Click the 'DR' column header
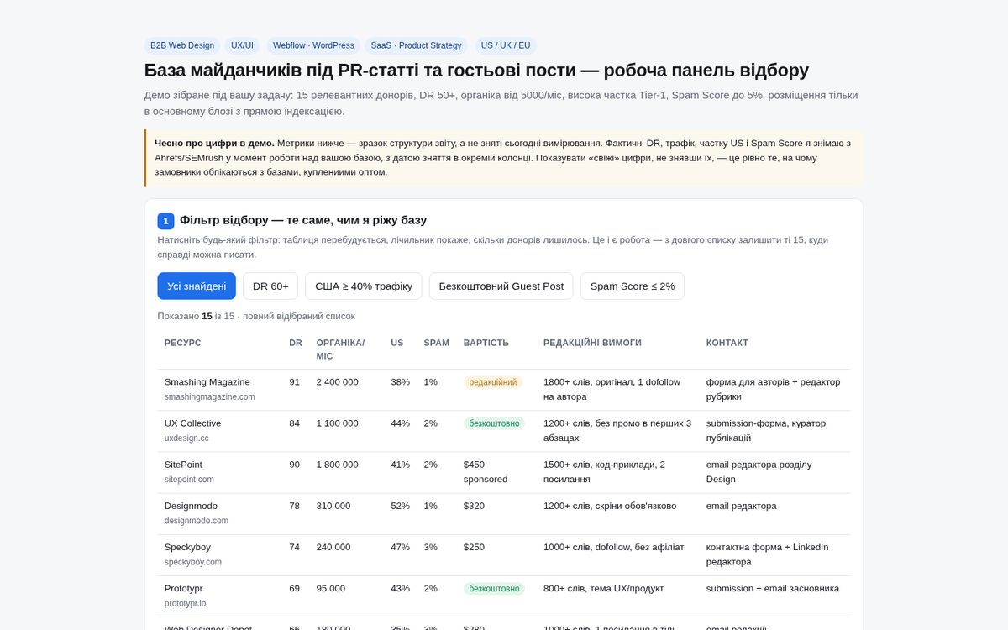Screen dimensions: 1008x630 coord(296,343)
